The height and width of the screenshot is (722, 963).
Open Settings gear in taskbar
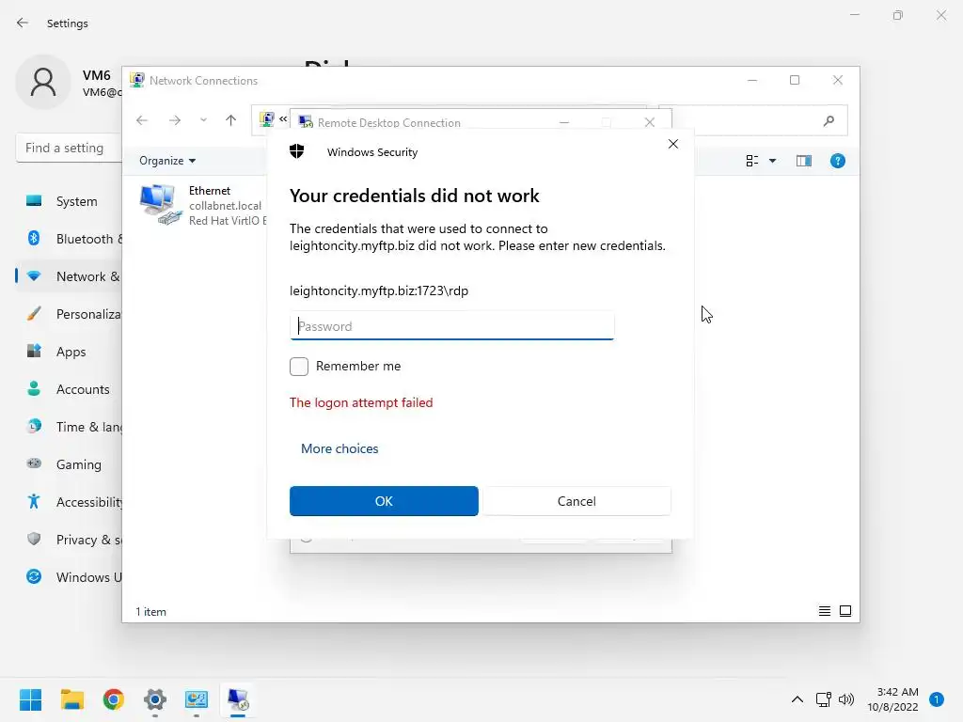coord(155,699)
